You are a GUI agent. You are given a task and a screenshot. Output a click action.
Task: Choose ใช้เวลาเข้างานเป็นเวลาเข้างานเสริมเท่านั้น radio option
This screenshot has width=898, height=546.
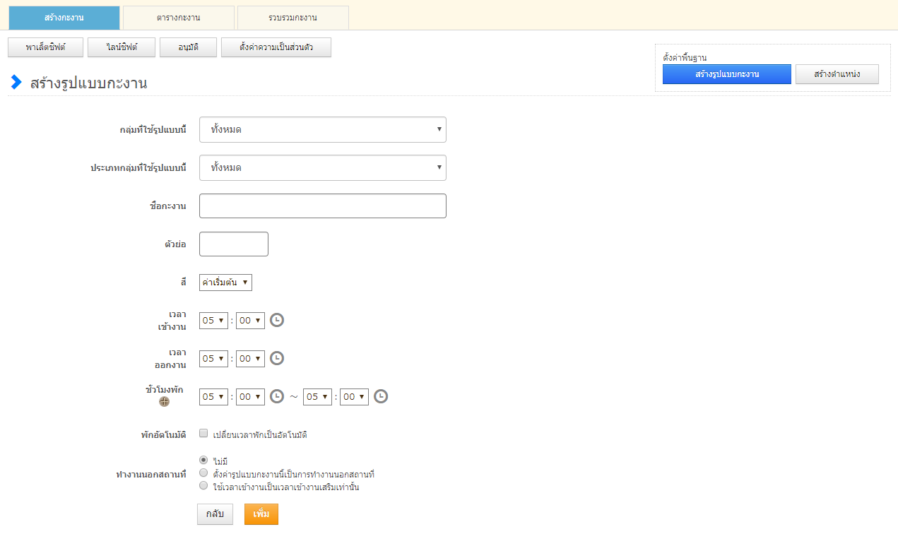point(203,486)
